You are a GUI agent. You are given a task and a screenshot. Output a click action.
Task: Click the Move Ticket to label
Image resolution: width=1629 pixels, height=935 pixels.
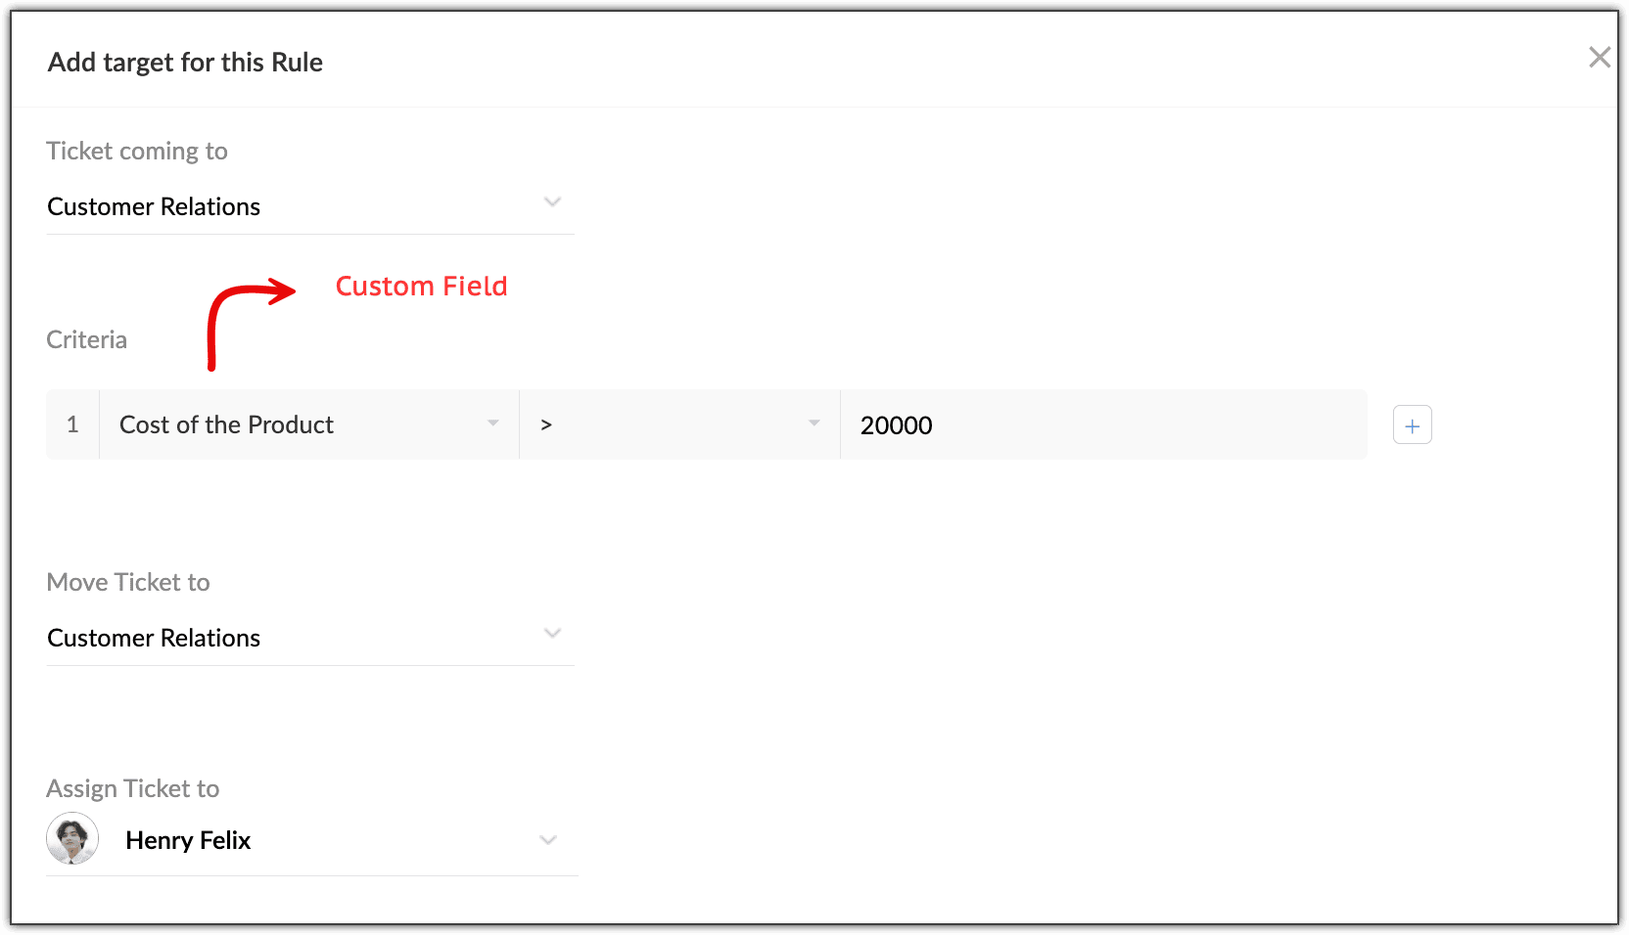128,582
